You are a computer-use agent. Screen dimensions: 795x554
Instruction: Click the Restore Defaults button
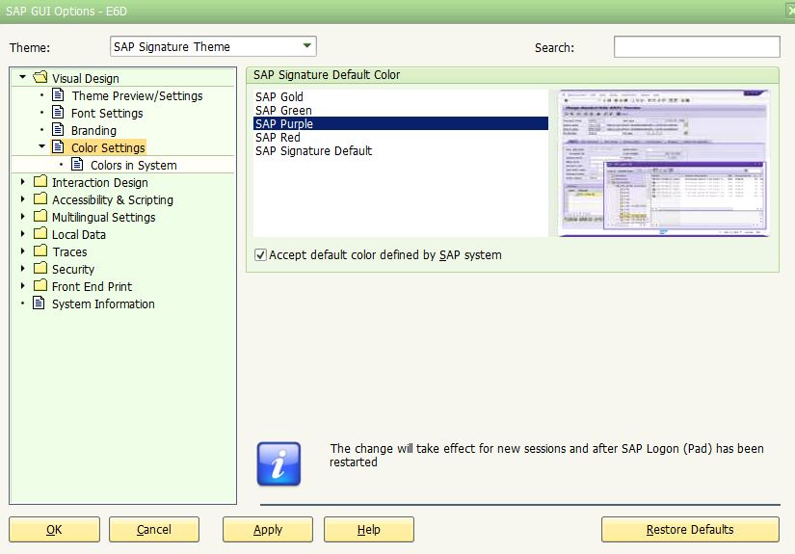[x=690, y=530]
